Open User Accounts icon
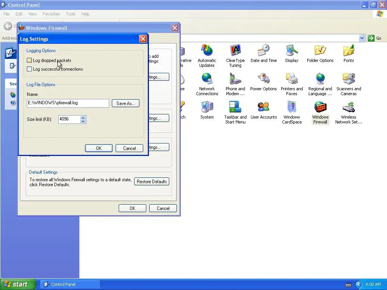Viewport: 387px width, 290px height. (x=263, y=110)
